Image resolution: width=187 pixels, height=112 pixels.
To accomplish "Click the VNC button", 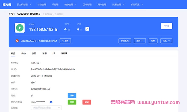I will click(166, 26).
